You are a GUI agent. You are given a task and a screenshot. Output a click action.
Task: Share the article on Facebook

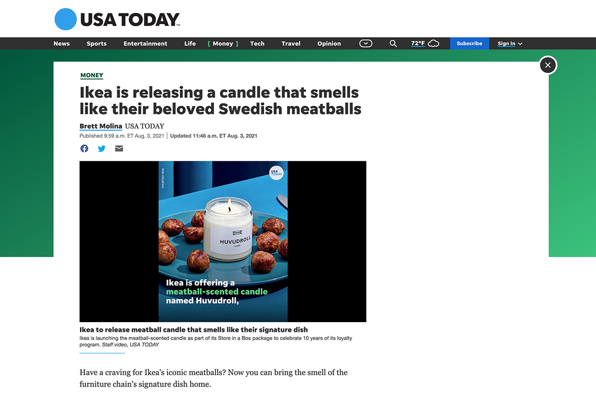(84, 148)
